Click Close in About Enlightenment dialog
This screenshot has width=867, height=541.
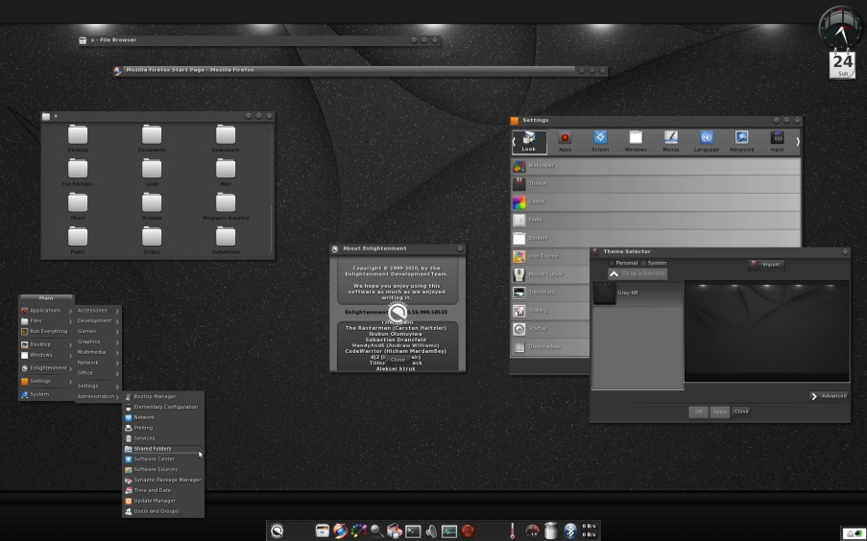click(397, 360)
